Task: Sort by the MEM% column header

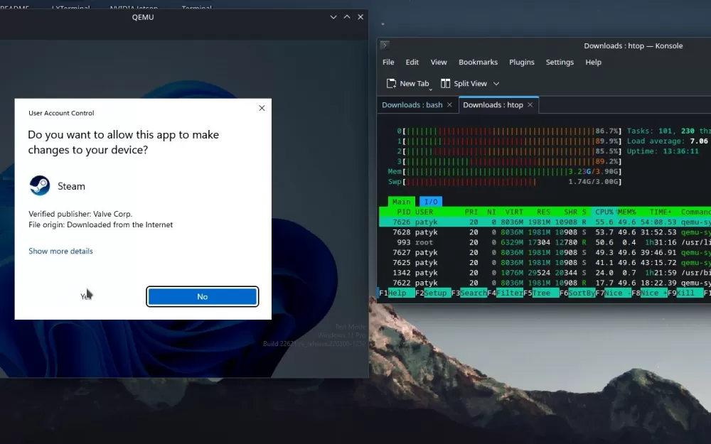Action: pos(626,212)
